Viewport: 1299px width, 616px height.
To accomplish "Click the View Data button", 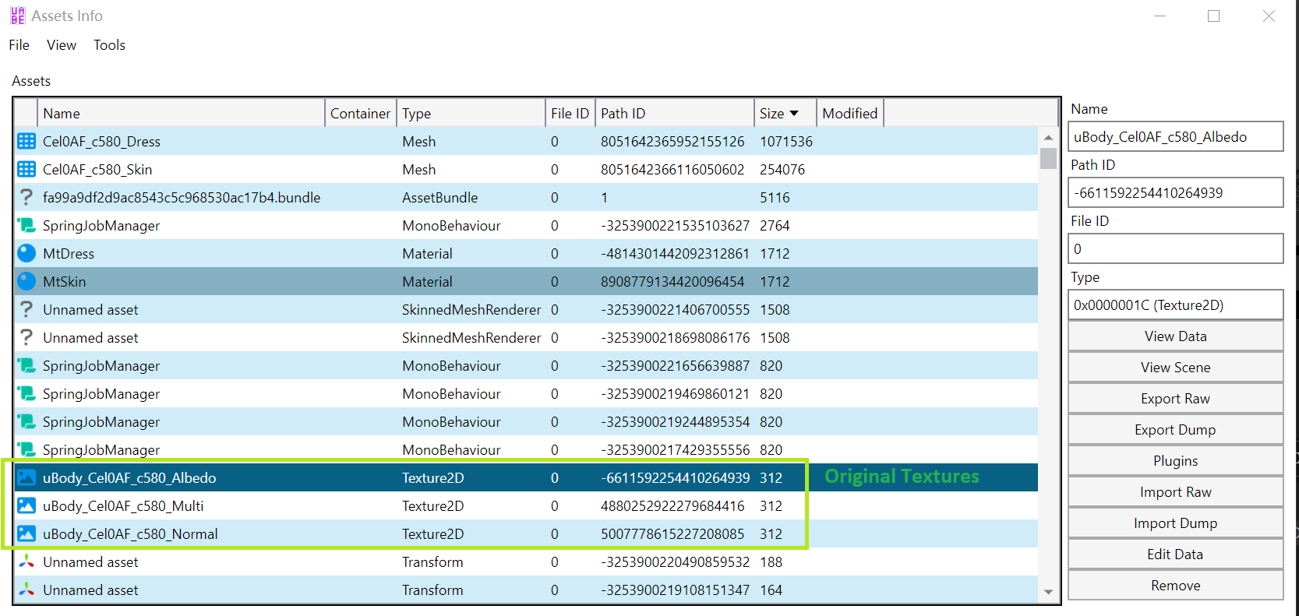I will (1175, 336).
